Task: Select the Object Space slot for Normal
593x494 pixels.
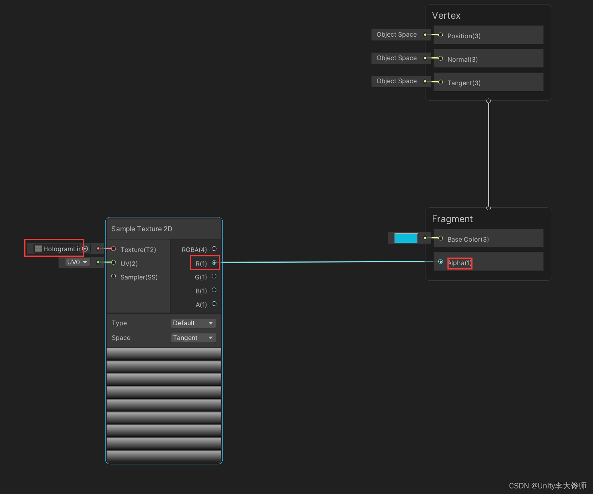Action: [401, 58]
